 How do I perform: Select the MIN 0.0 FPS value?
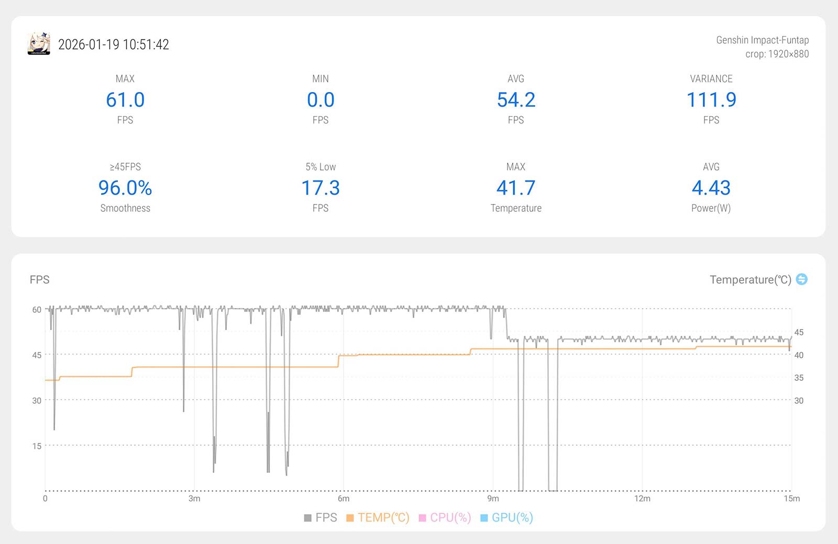click(x=321, y=100)
